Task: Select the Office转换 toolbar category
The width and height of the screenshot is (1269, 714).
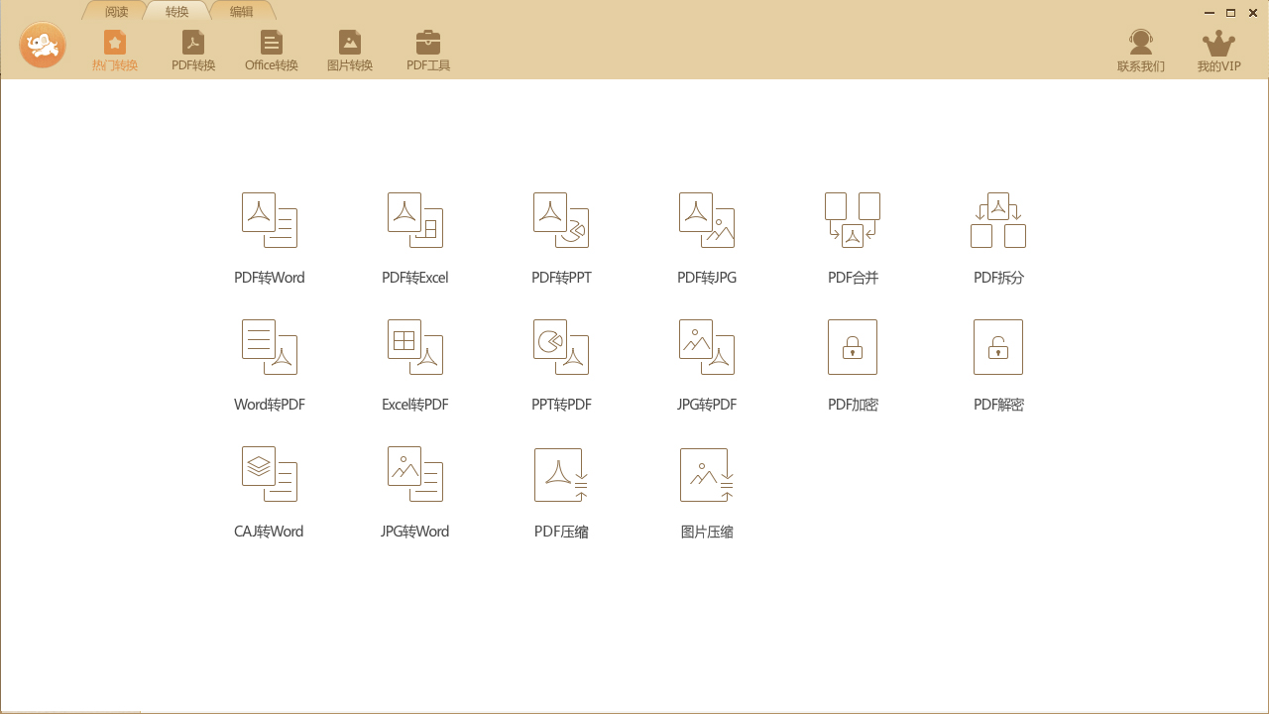Action: tap(272, 51)
